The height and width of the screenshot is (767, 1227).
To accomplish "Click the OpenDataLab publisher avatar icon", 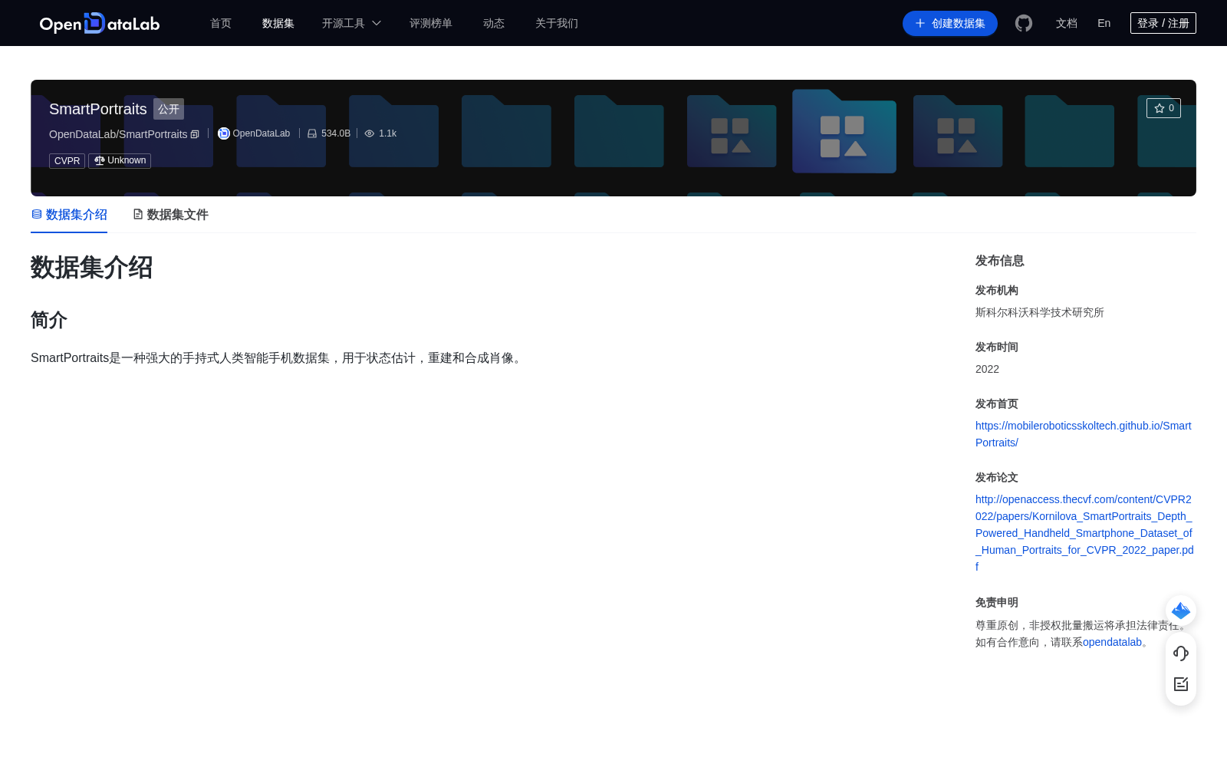I will [224, 133].
